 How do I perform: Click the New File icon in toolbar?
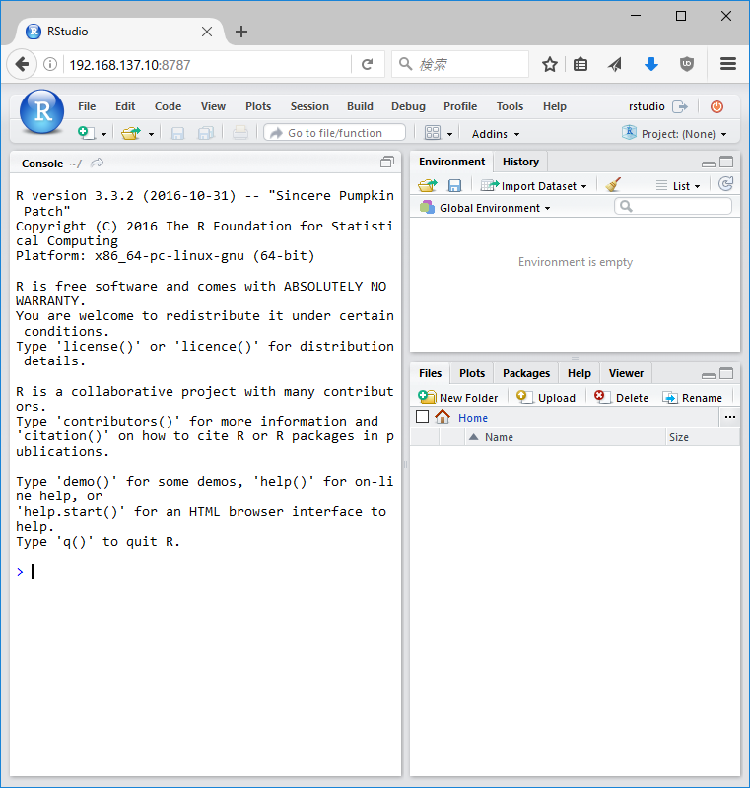tap(86, 133)
